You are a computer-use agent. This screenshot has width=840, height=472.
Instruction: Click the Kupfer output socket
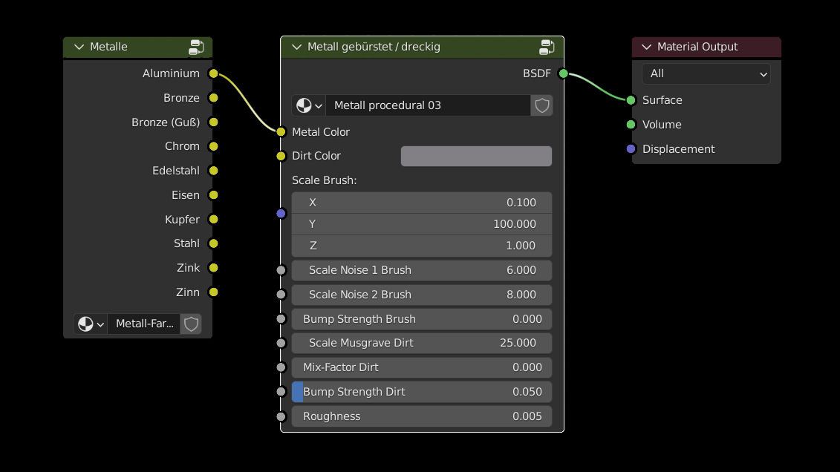point(214,220)
